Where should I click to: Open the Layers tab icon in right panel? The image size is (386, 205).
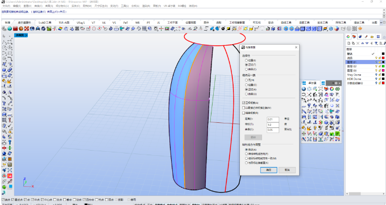(x=354, y=37)
